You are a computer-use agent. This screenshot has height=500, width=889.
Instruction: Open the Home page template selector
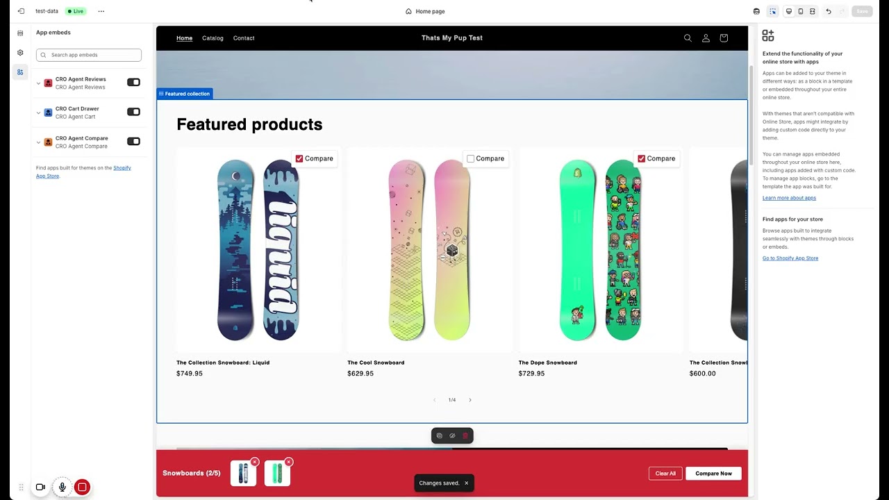coord(425,11)
